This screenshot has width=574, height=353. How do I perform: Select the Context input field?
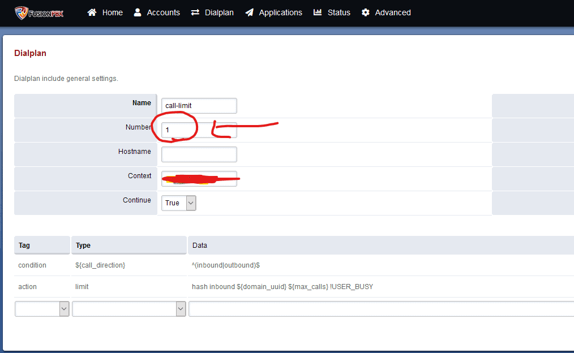(199, 179)
